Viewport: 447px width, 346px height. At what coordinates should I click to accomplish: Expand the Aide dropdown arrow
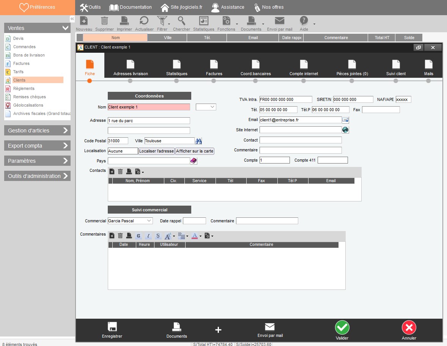tap(314, 24)
